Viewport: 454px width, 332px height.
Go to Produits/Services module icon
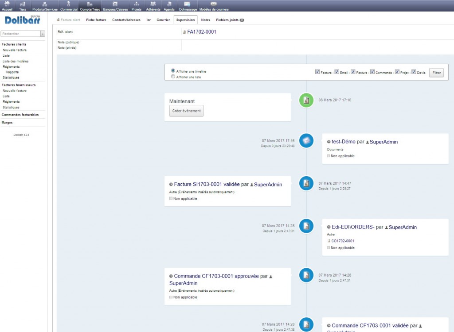click(x=45, y=4)
